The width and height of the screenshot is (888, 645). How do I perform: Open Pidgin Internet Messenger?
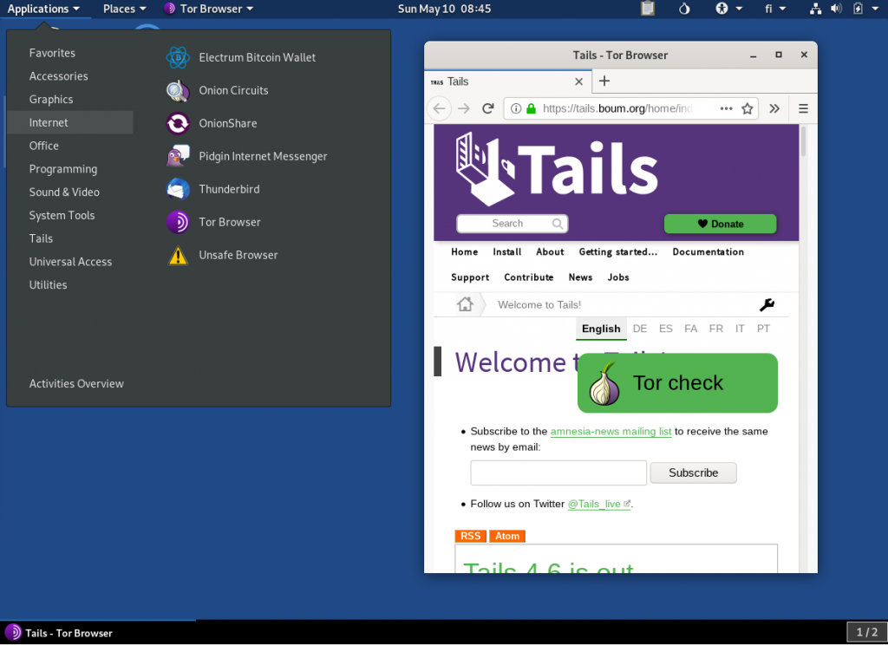click(x=262, y=157)
